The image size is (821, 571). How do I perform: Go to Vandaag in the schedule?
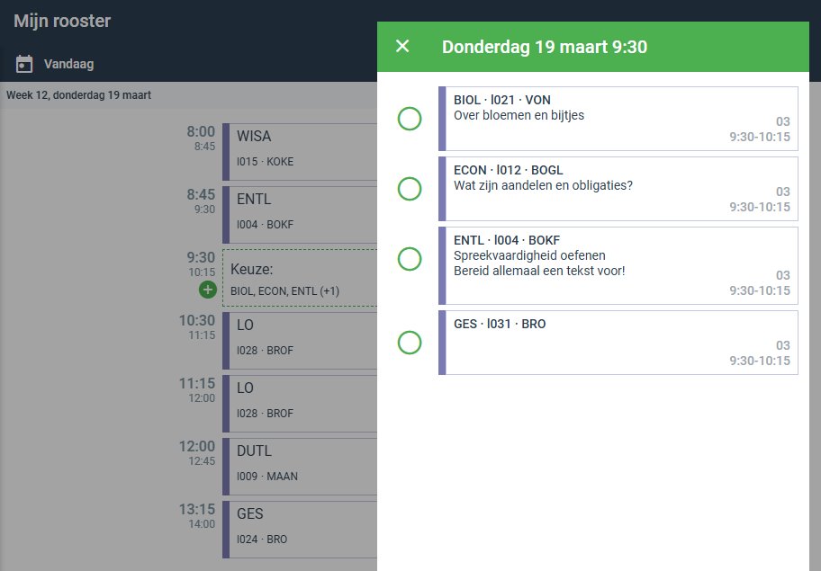(x=68, y=64)
